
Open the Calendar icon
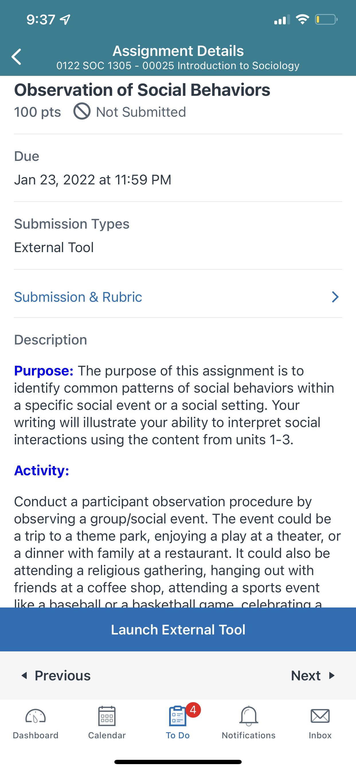(107, 716)
